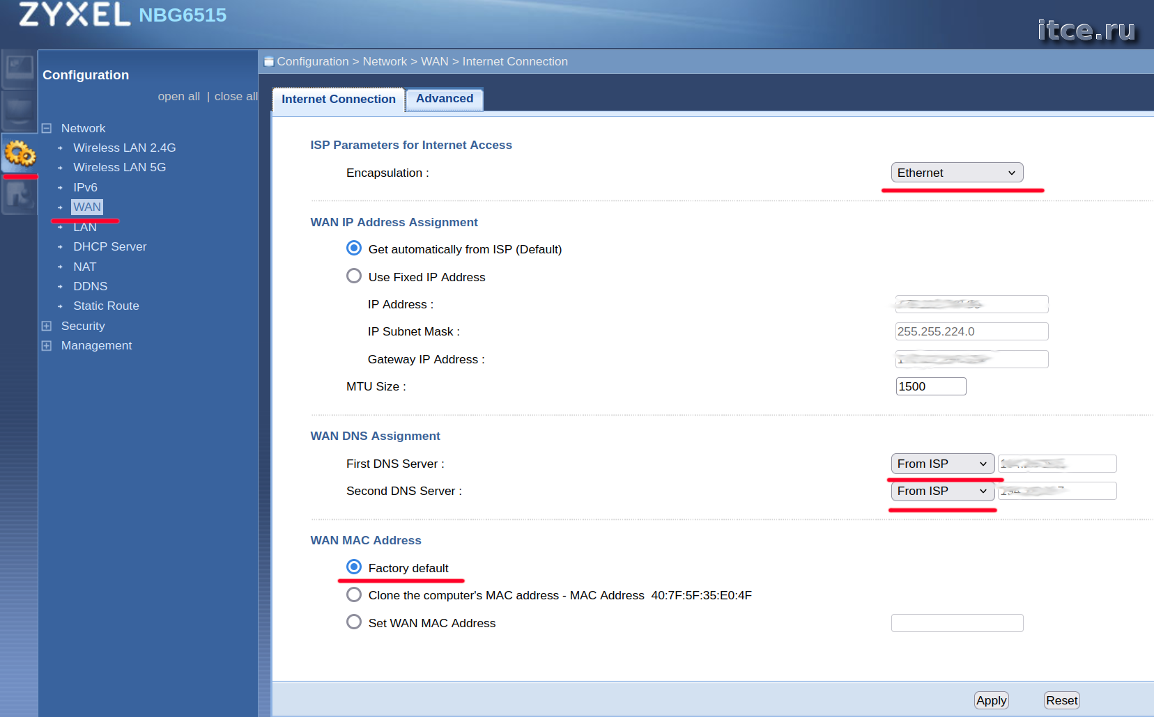Open Wireless LAN 5G settings
The image size is (1154, 717).
(x=120, y=167)
